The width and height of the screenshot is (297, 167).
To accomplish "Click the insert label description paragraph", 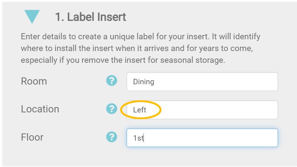I will tap(141, 48).
